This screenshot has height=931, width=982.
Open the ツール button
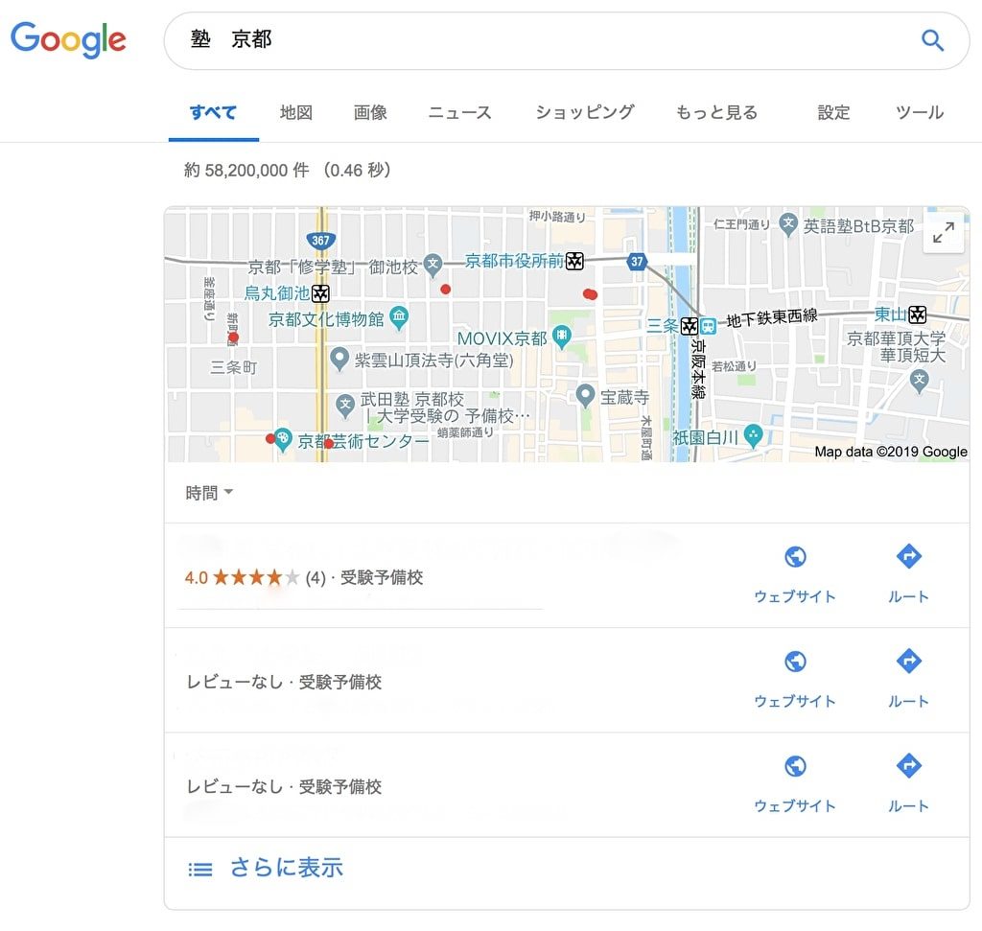pyautogui.click(x=919, y=112)
